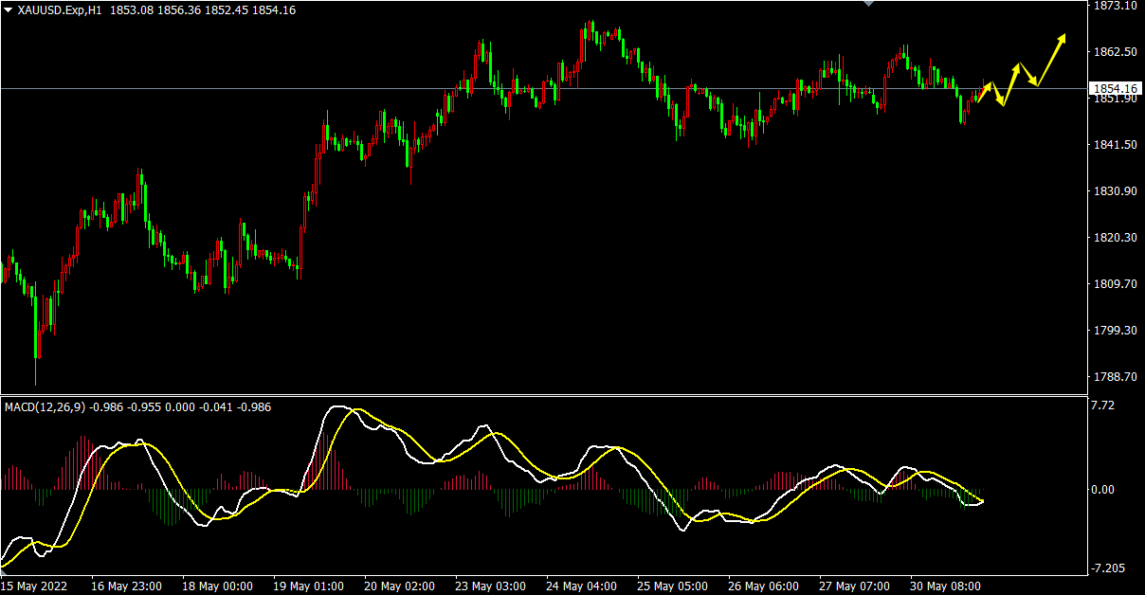
Task: Click the second yellow up arrowhead
Action: [1017, 66]
